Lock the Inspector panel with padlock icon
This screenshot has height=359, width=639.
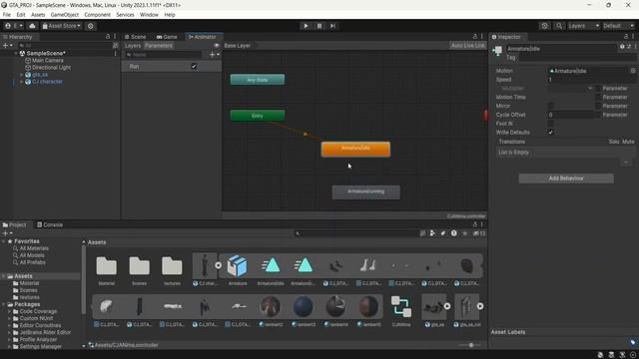pyautogui.click(x=626, y=37)
